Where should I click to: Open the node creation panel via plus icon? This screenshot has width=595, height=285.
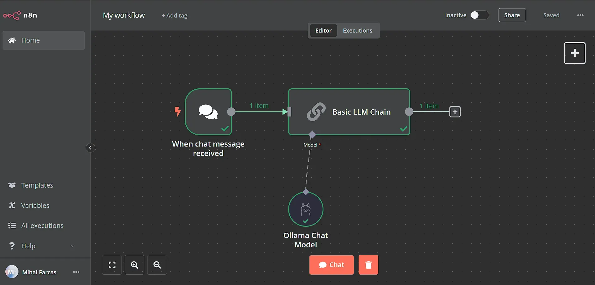[x=574, y=53]
